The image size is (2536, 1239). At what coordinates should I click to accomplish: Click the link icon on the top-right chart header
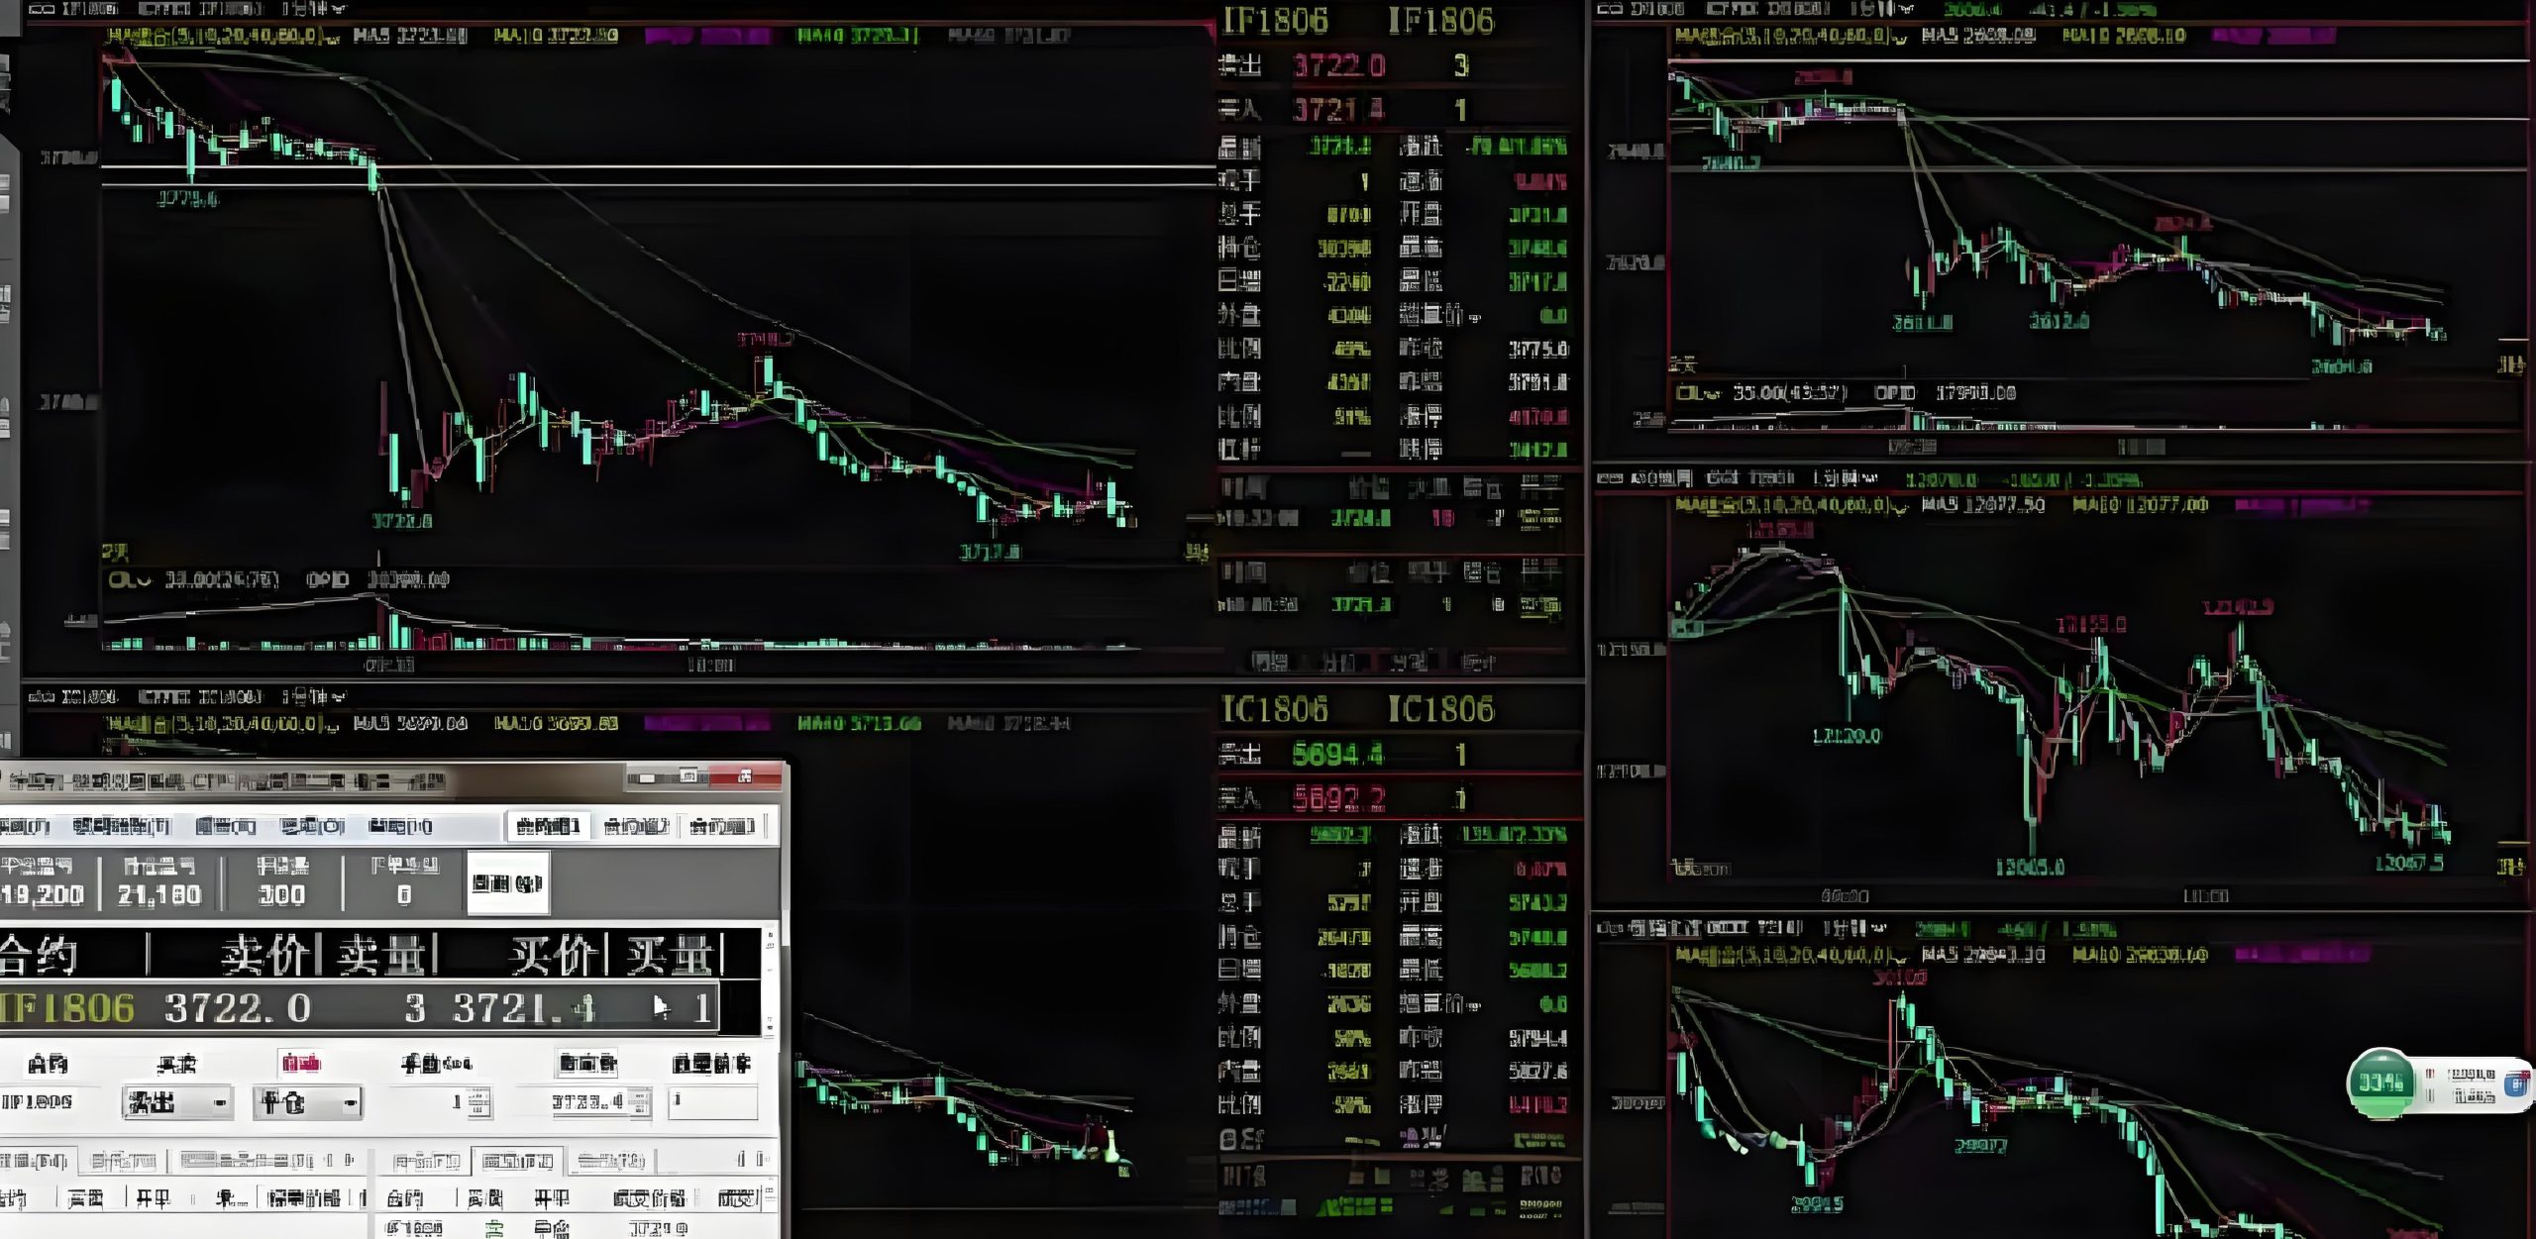pyautogui.click(x=1609, y=9)
